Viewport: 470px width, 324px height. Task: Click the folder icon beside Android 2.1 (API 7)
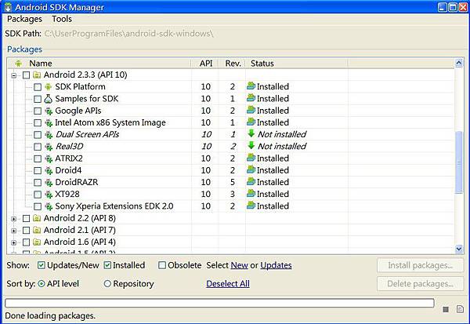37,230
